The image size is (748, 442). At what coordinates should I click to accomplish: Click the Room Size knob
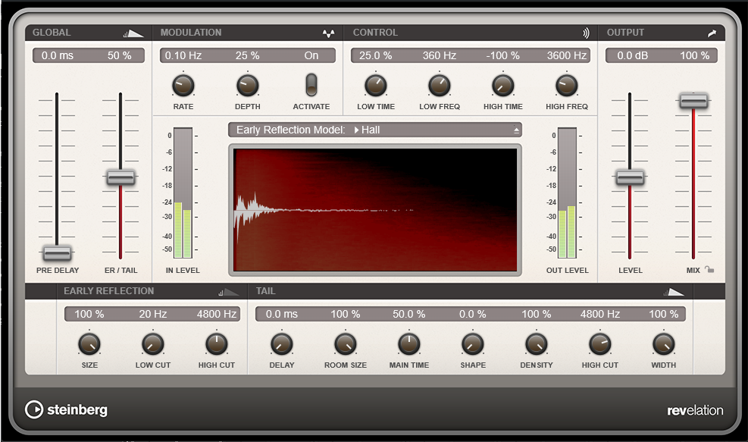click(346, 343)
